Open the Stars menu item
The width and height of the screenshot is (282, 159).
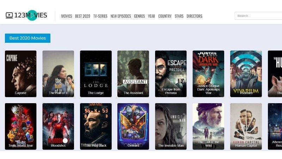(179, 16)
